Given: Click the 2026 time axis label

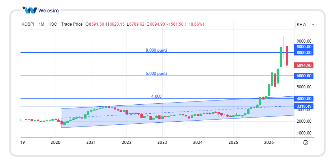Looking at the screenshot, I should (269, 142).
